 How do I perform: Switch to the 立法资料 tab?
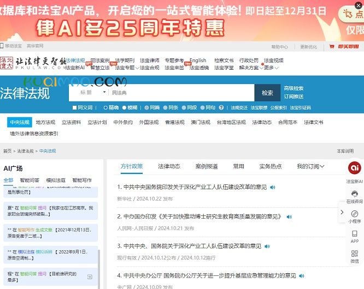71,122
